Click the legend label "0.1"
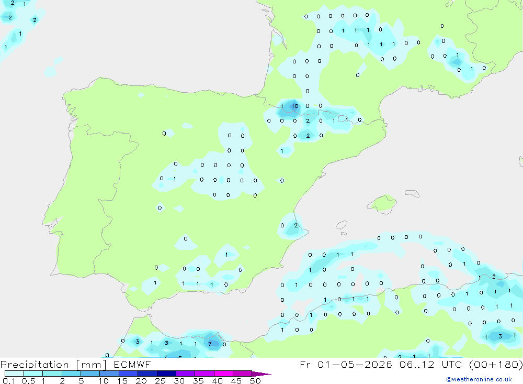523x384 pixels. (9, 381)
